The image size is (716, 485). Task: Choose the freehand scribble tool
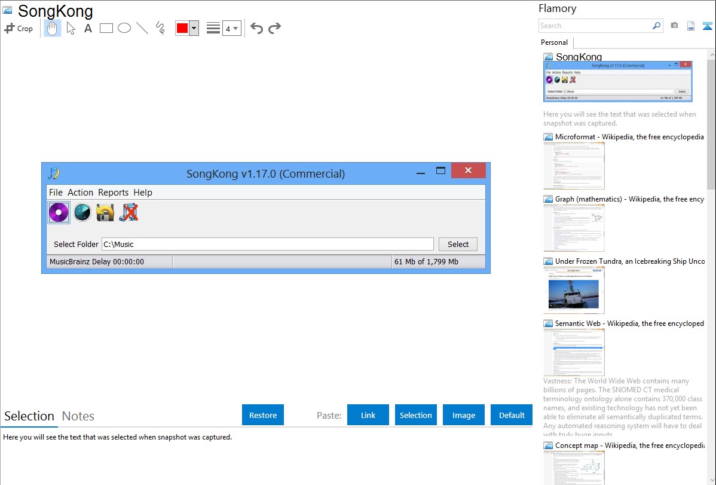point(160,28)
